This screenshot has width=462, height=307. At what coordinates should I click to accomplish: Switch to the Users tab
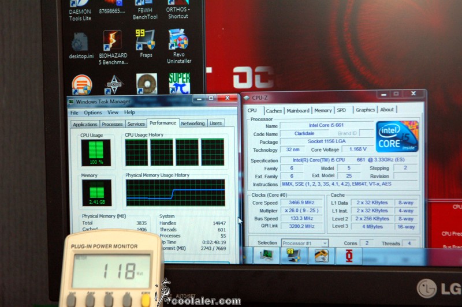tap(215, 123)
